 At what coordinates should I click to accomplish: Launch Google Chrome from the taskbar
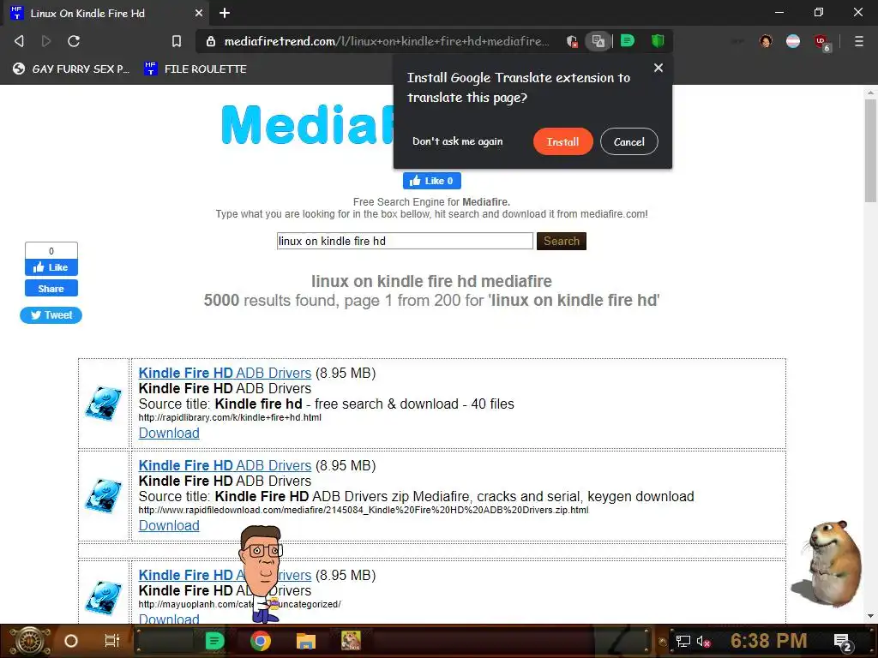[x=261, y=641]
